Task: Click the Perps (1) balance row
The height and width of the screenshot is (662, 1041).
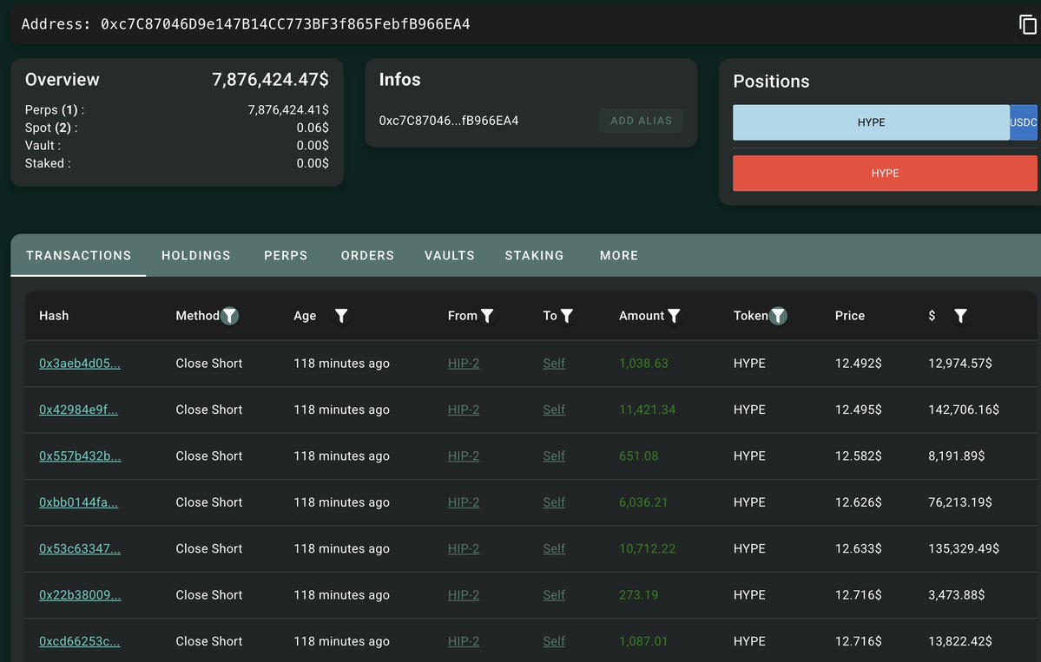Action: coord(176,110)
